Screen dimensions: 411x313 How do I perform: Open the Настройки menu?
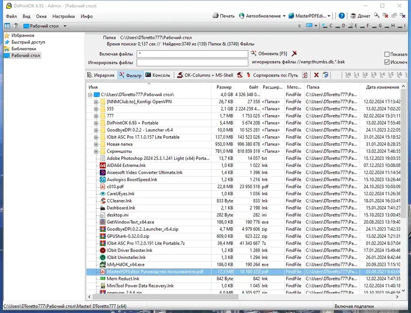(x=63, y=16)
